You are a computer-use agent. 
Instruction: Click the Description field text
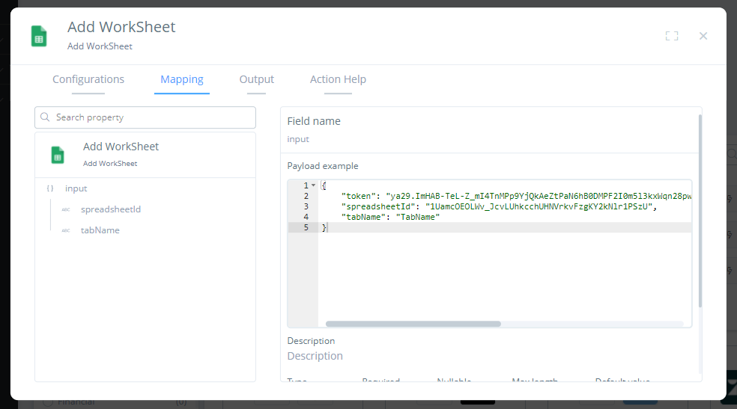point(315,356)
